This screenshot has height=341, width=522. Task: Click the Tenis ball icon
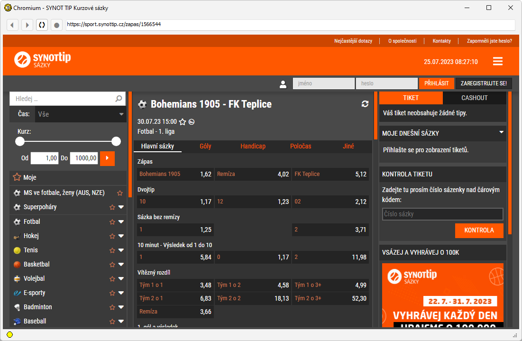[17, 250]
